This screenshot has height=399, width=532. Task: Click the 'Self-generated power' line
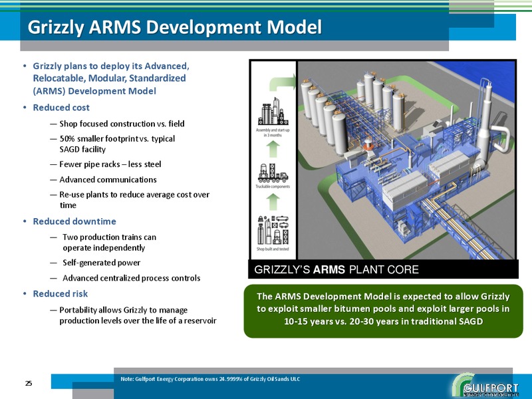click(101, 263)
